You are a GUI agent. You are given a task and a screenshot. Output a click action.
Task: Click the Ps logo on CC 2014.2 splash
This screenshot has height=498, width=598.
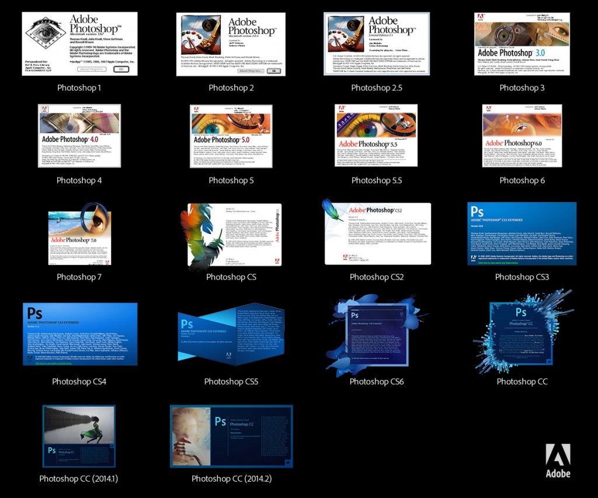coord(221,422)
